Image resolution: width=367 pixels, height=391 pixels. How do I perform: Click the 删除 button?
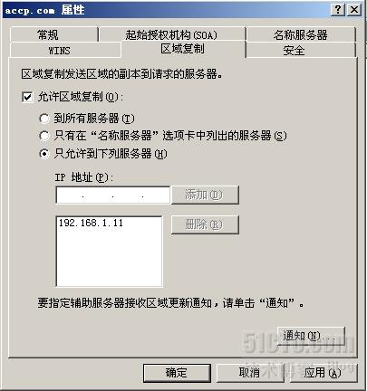click(x=205, y=224)
